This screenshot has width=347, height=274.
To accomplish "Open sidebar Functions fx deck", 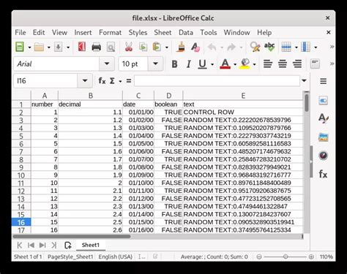I will 323,175.
